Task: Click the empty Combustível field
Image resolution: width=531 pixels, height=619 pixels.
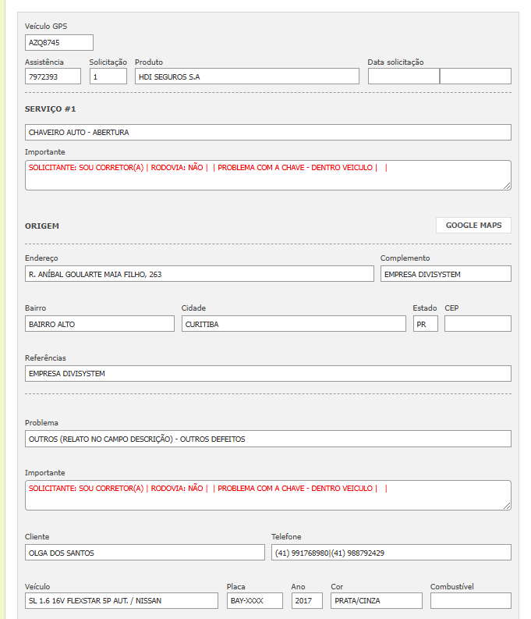Action: (470, 601)
